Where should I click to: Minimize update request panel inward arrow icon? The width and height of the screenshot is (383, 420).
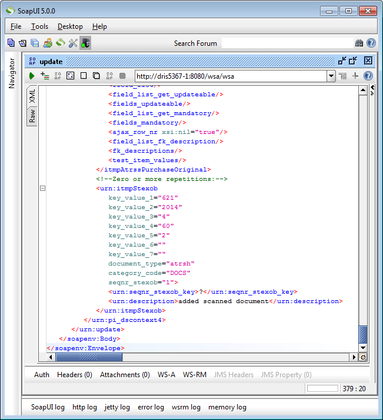click(342, 61)
